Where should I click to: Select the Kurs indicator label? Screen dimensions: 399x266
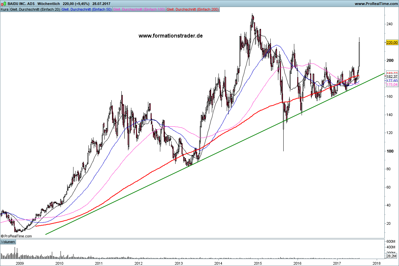(5, 10)
